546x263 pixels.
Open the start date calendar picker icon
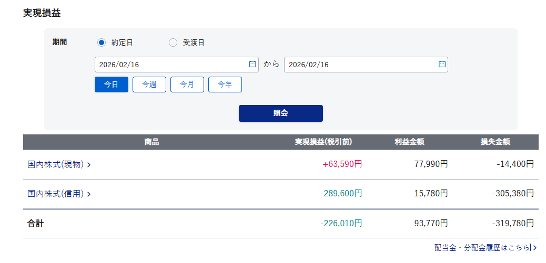click(x=252, y=64)
